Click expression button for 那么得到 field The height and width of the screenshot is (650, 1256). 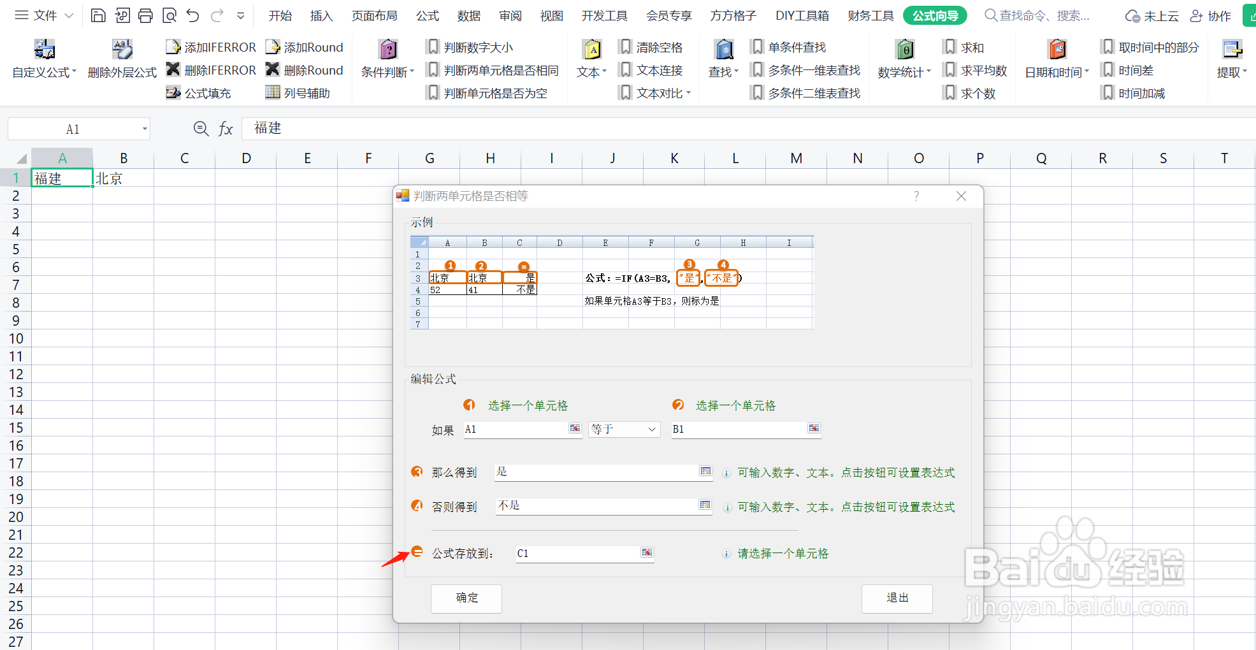tap(705, 471)
